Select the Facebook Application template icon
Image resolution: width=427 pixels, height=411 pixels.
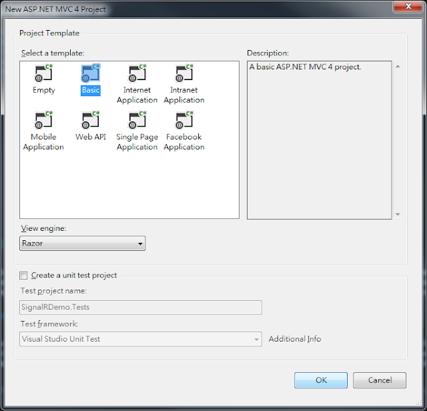(184, 120)
